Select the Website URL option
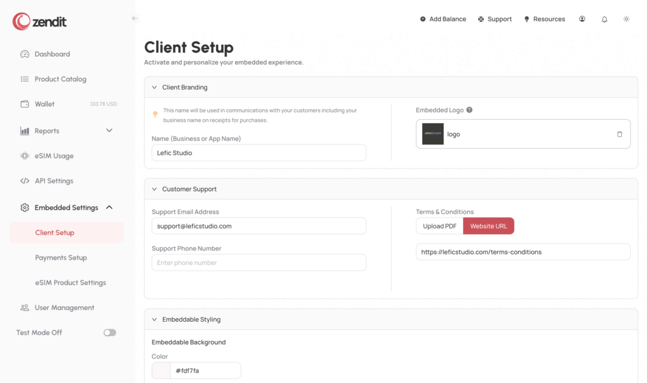647x383 pixels. (x=488, y=226)
